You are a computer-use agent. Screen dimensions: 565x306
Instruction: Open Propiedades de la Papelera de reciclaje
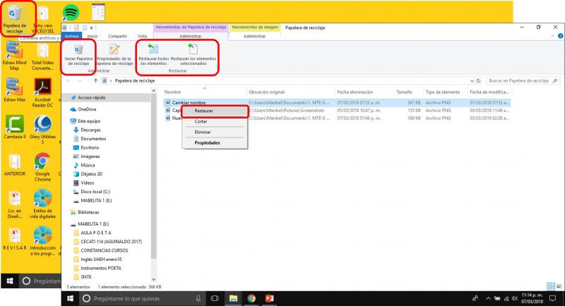(x=114, y=55)
